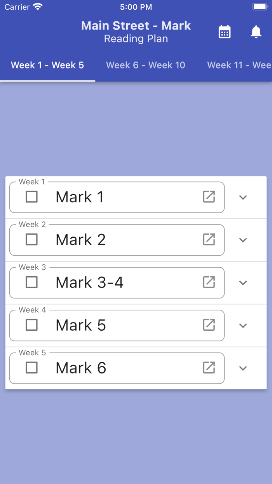Open Mark 5 reading via its external link icon
This screenshot has width=272, height=484.
click(x=209, y=325)
